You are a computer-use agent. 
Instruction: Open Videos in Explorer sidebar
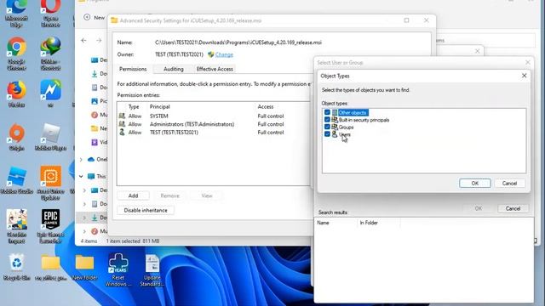tap(99, 142)
